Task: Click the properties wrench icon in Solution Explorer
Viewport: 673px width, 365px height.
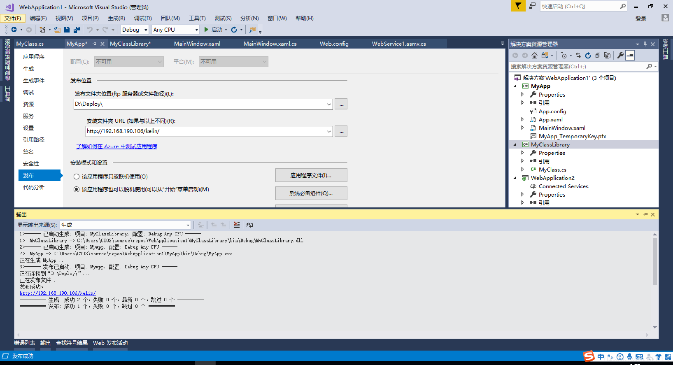Action: coord(620,55)
